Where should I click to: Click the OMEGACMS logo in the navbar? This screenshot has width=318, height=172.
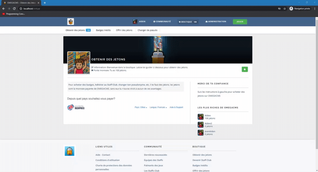pos(71,22)
